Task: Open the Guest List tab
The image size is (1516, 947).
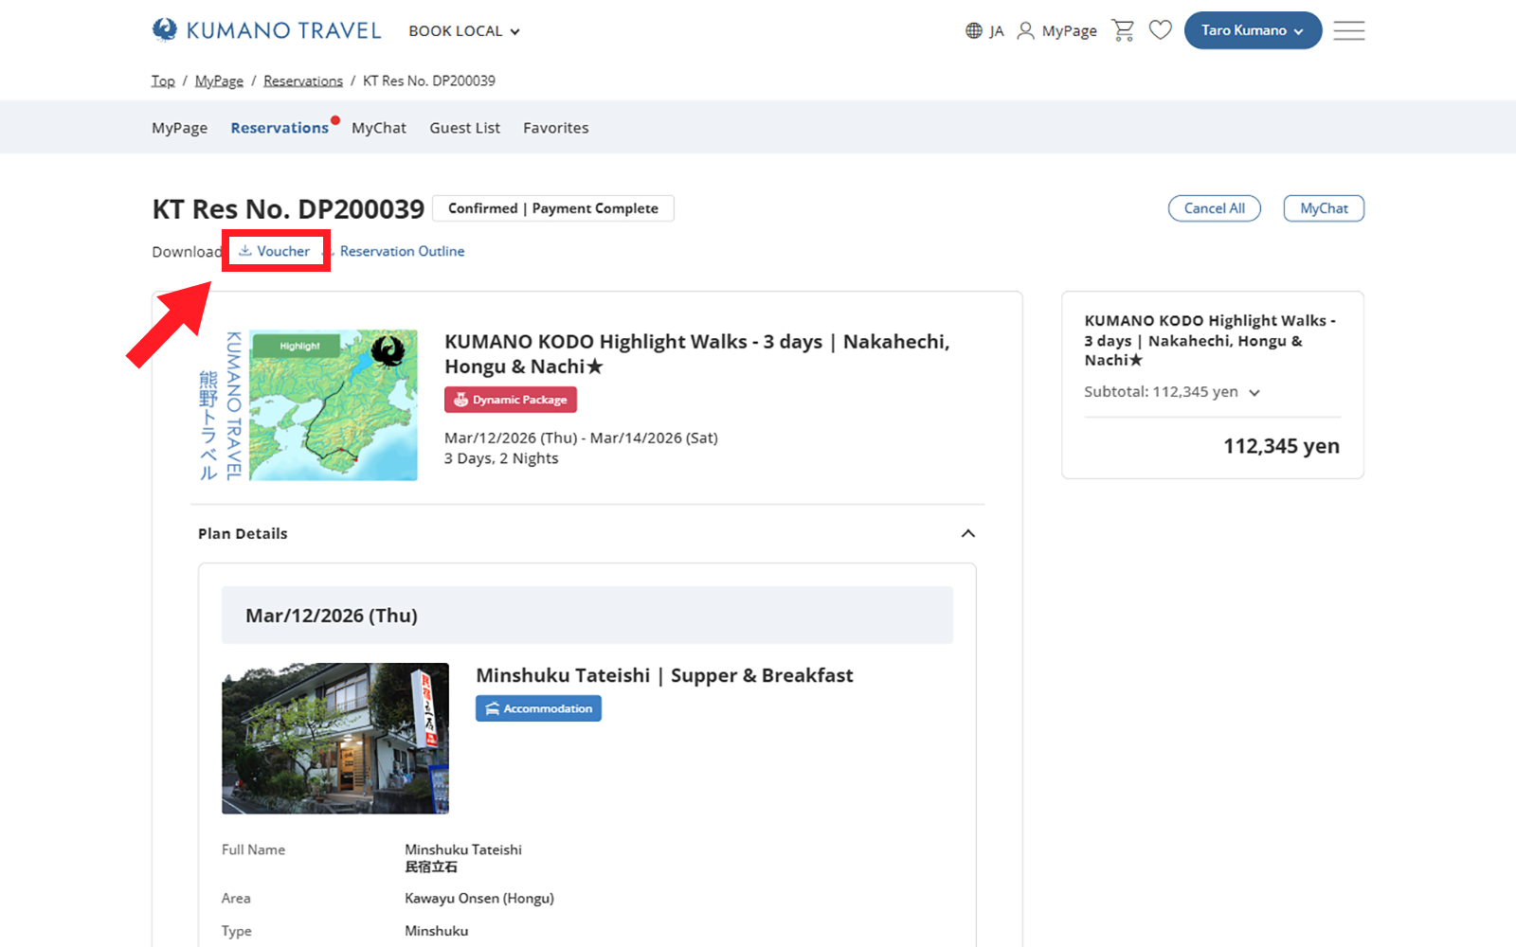Action: click(464, 128)
